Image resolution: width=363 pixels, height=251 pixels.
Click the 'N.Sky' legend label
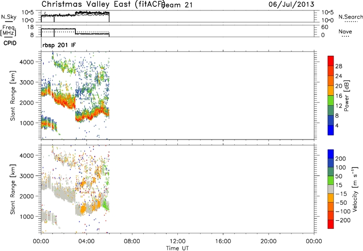[9, 17]
